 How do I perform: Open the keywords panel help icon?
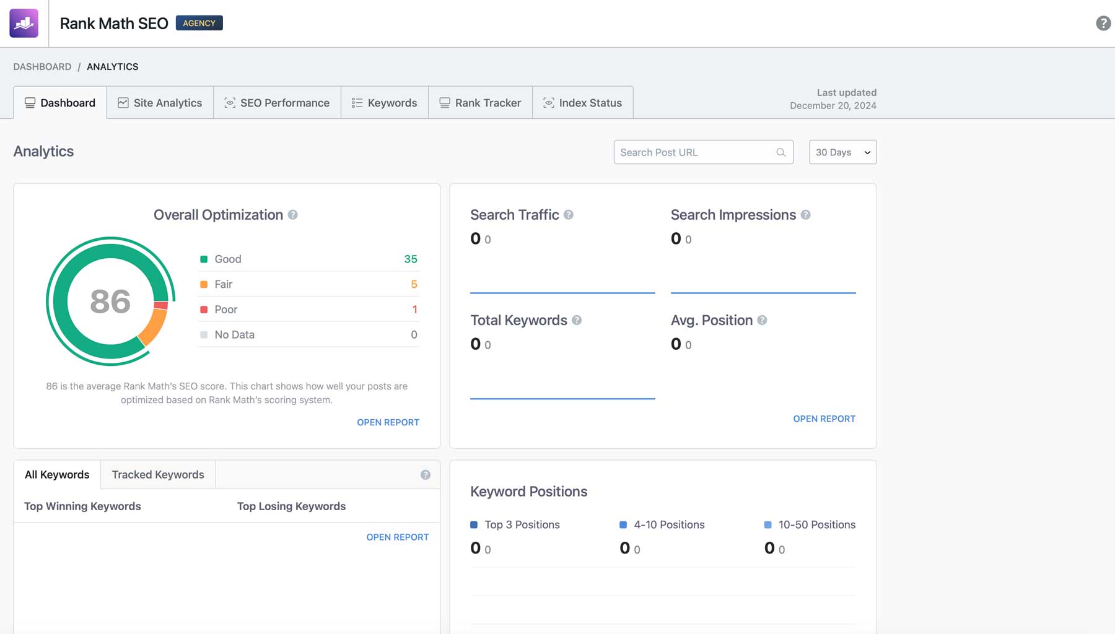click(426, 474)
